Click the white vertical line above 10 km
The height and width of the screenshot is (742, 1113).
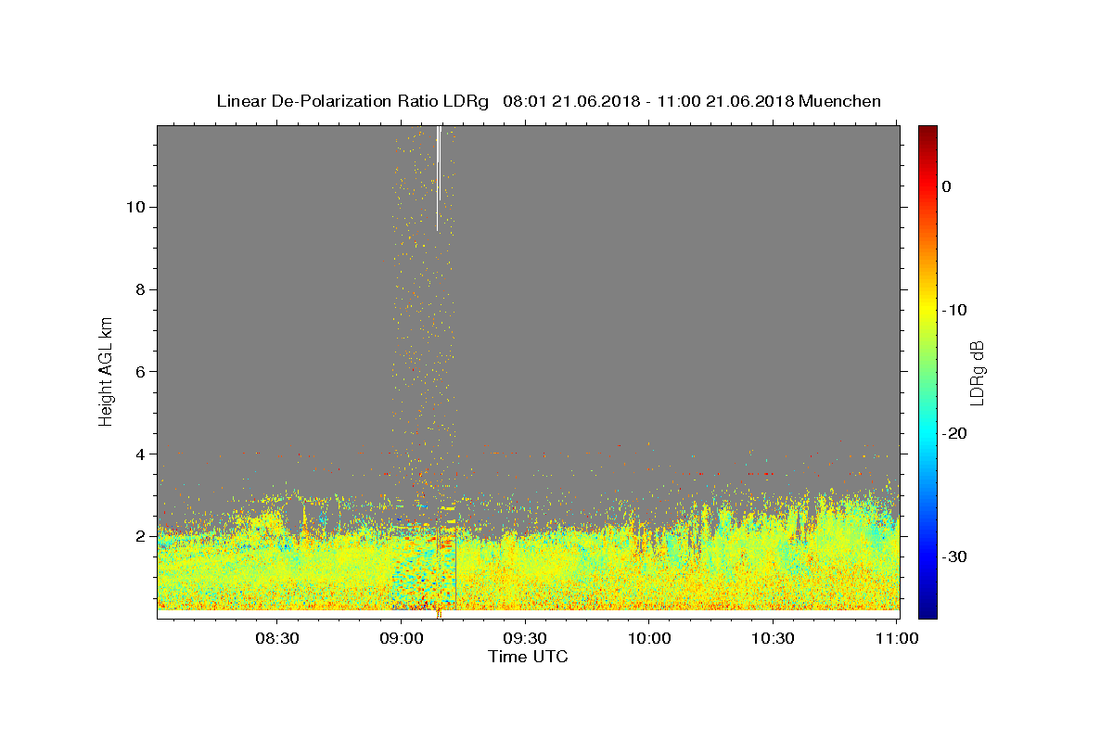438,178
